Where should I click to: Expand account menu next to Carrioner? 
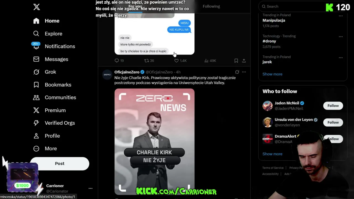click(x=90, y=188)
